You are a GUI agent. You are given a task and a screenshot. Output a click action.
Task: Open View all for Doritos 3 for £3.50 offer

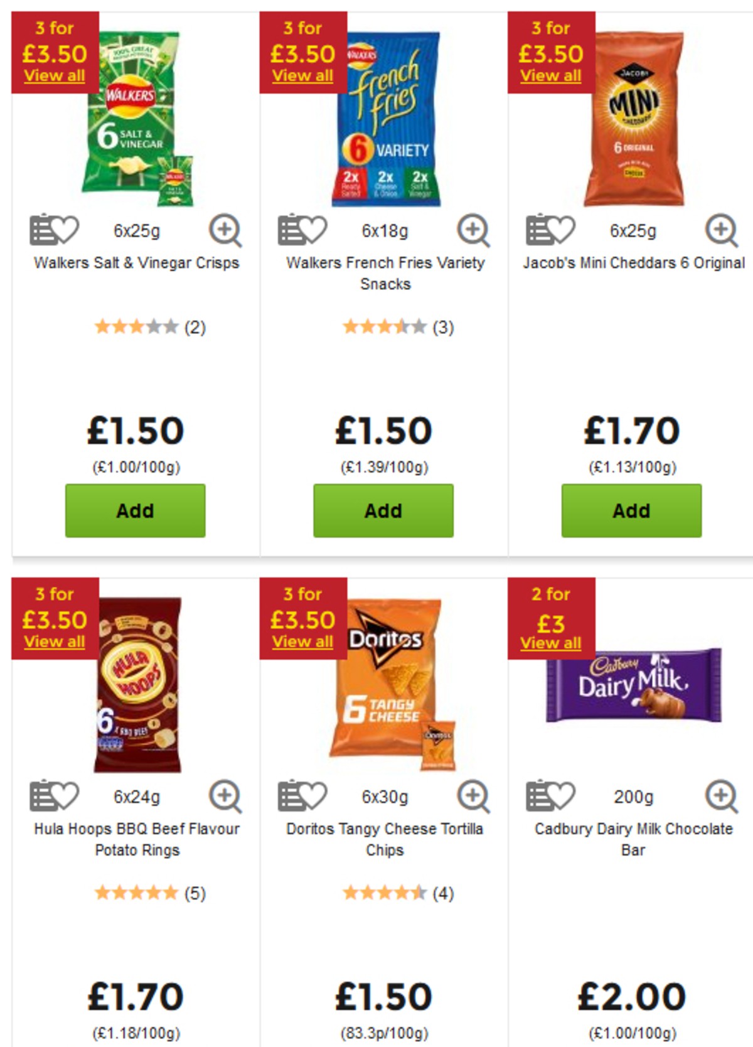303,643
